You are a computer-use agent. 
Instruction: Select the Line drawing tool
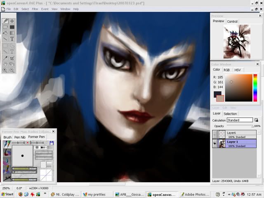coord(5,39)
